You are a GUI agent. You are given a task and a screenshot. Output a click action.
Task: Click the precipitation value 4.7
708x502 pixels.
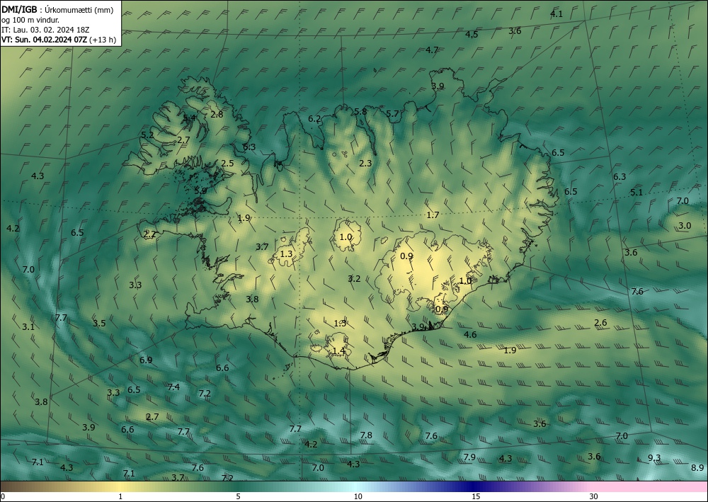(x=432, y=50)
